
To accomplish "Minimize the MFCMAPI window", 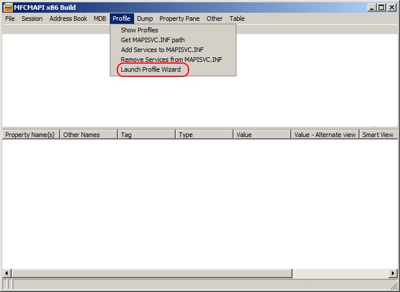I will pyautogui.click(x=372, y=8).
